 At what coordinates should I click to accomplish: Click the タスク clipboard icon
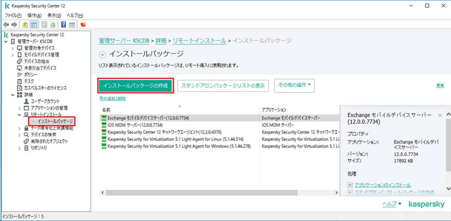pos(20,81)
